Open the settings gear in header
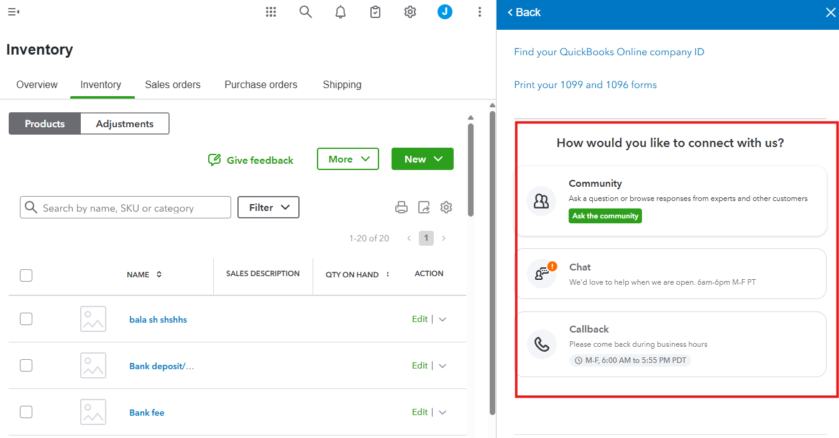This screenshot has height=438, width=839. click(x=410, y=12)
